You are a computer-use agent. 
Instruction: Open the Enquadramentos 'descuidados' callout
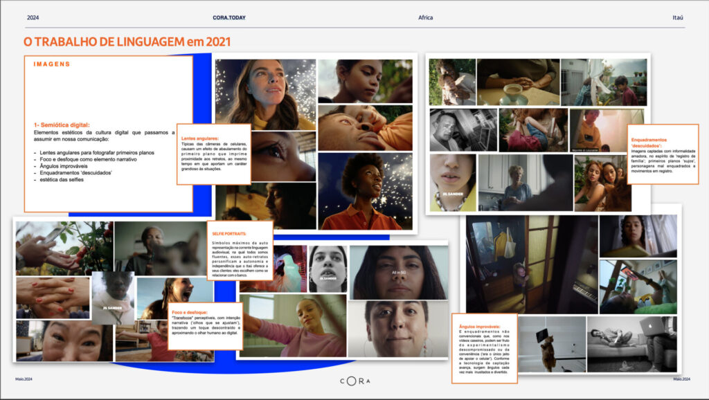pyautogui.click(x=663, y=154)
